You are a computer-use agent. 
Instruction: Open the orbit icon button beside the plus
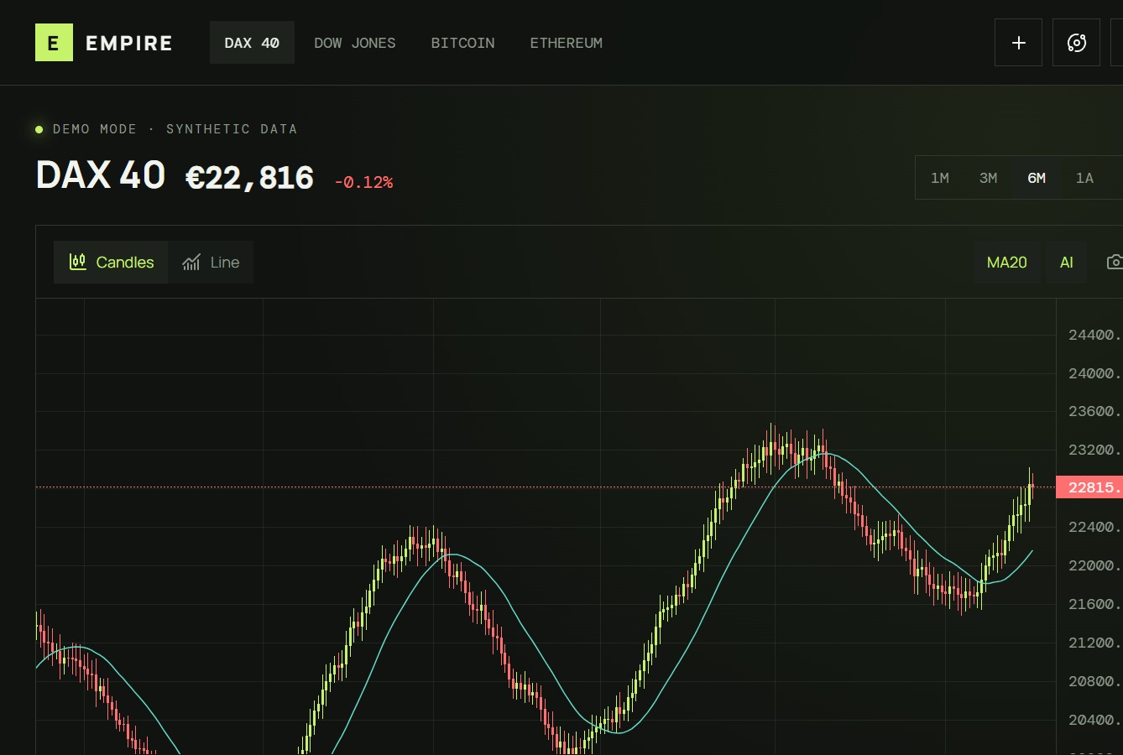point(1076,43)
